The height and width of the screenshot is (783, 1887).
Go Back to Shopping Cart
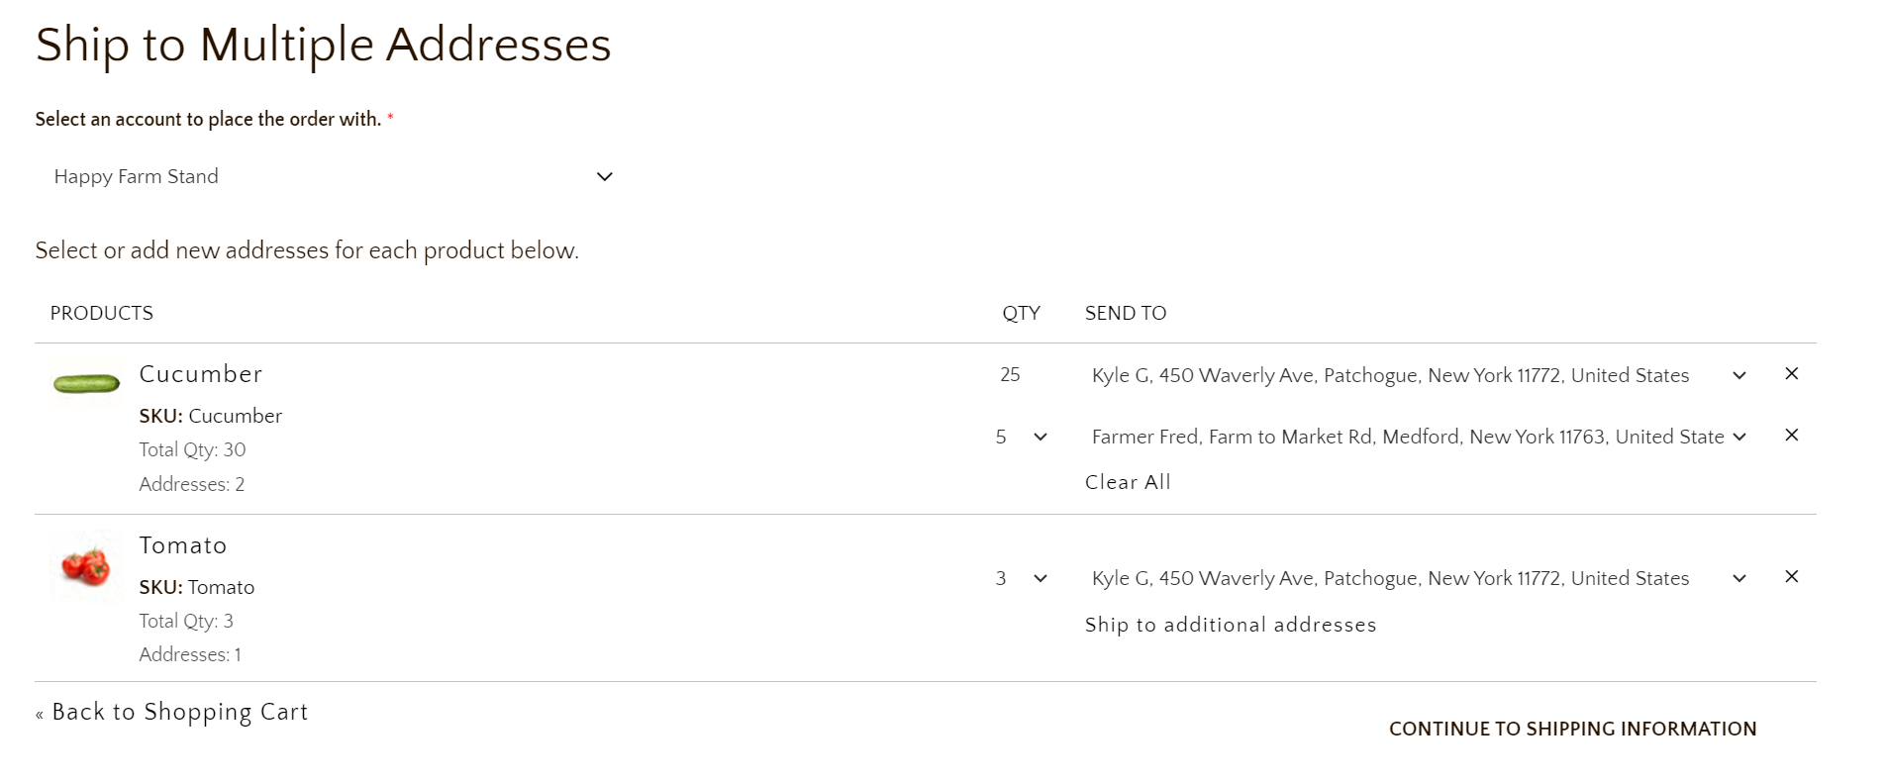click(x=172, y=712)
